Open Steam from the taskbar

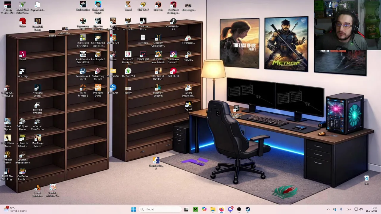(x=248, y=209)
